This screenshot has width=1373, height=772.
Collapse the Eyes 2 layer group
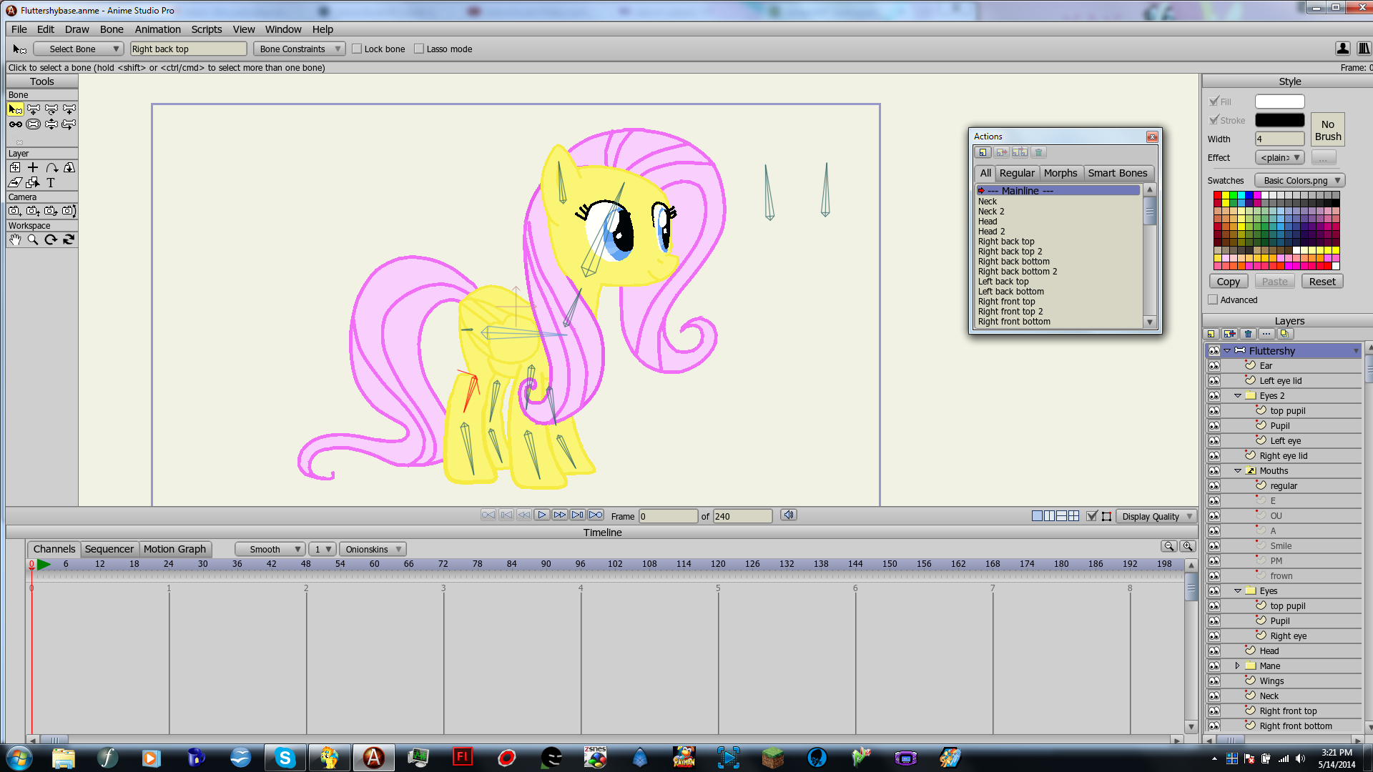(1237, 396)
